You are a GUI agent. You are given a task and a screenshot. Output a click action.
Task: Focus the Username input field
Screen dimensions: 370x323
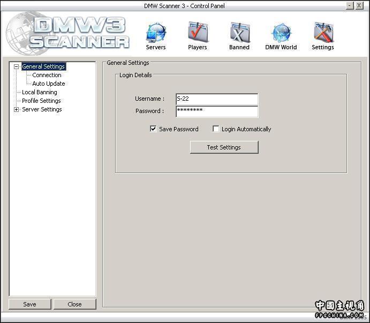click(x=217, y=99)
